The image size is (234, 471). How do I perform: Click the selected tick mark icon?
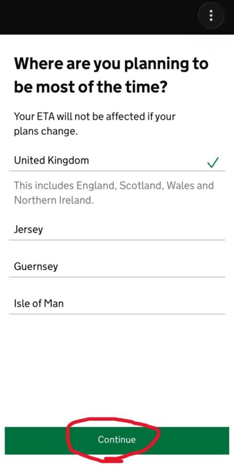point(213,162)
